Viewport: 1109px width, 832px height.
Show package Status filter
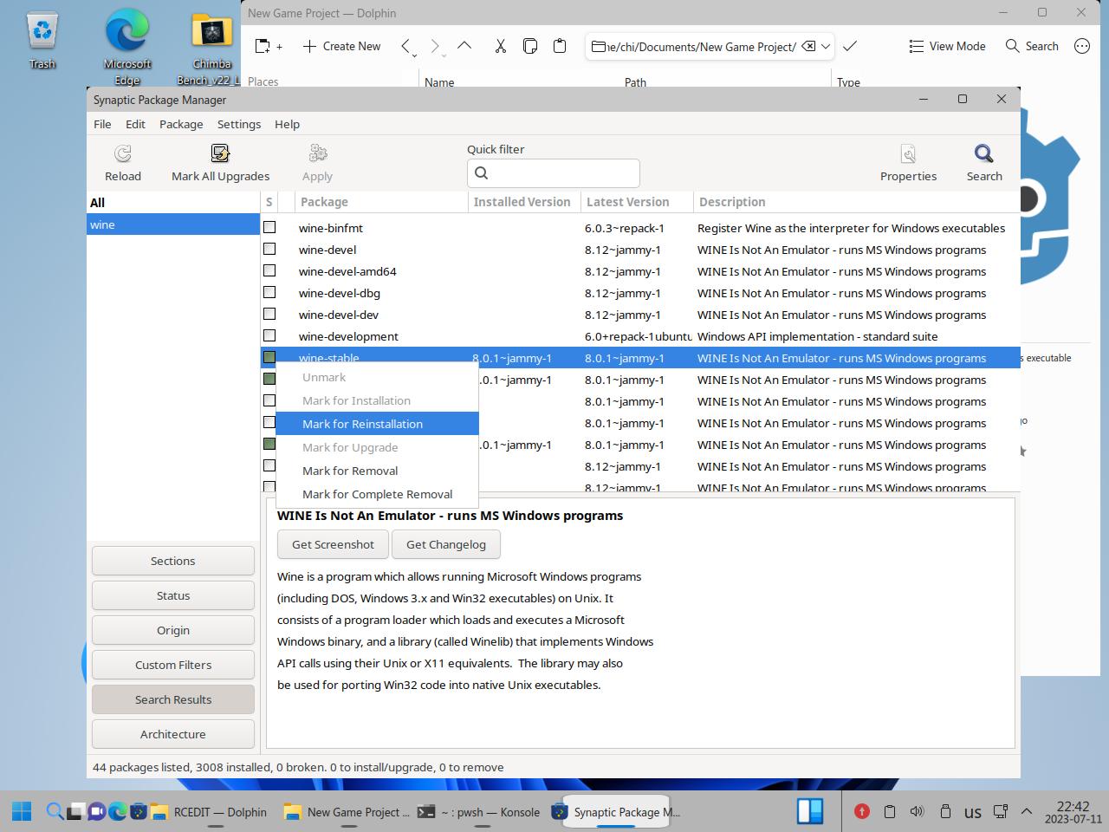[173, 595]
